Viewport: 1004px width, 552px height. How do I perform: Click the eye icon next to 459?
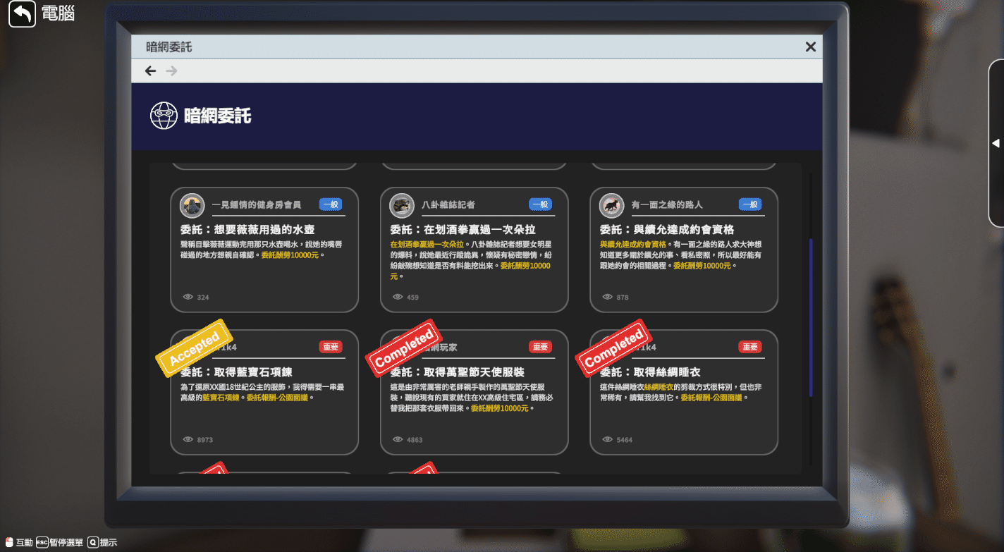pos(398,297)
